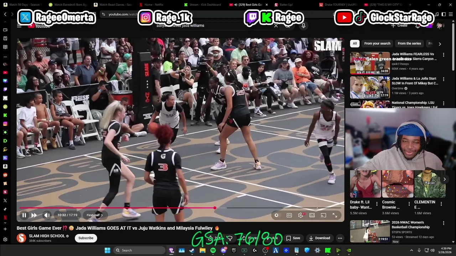Open Jada Williams FEARLESS video thumbnail
Screen dimensions: 456x256
370,63
